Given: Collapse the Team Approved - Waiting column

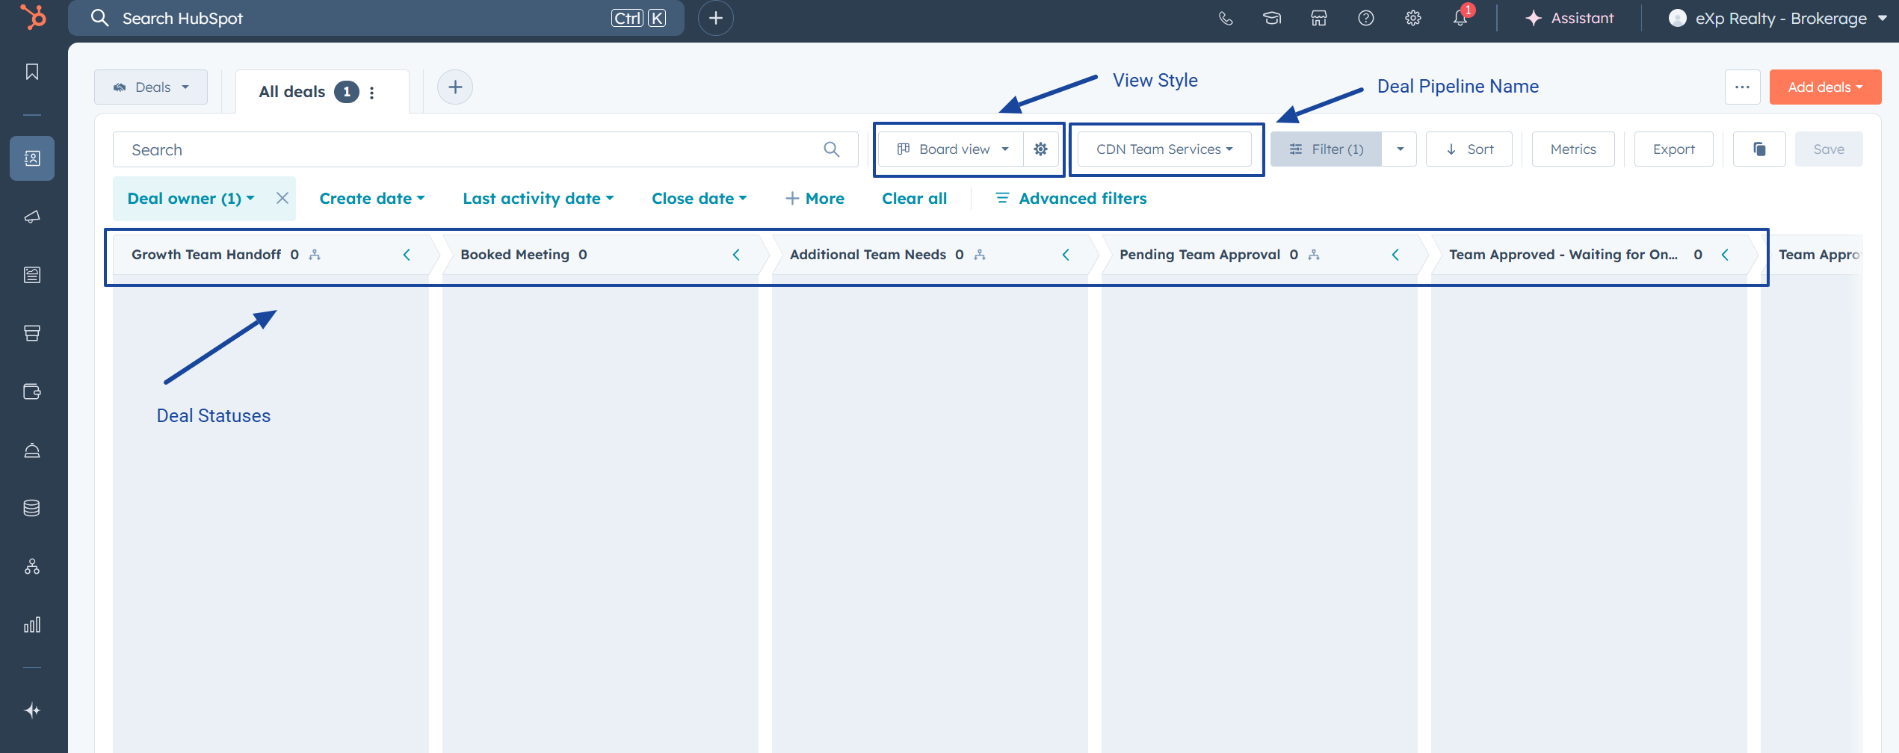Looking at the screenshot, I should tap(1725, 255).
